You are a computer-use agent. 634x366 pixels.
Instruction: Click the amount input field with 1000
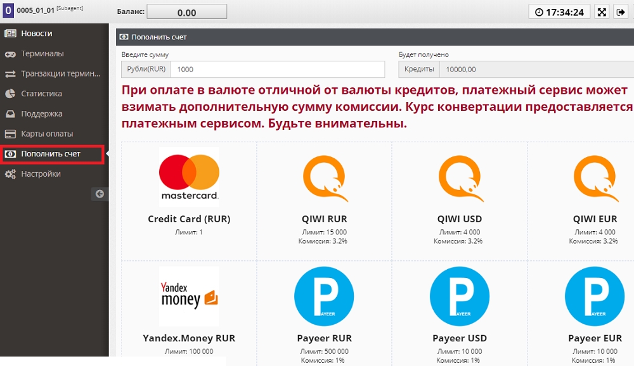pyautogui.click(x=278, y=70)
